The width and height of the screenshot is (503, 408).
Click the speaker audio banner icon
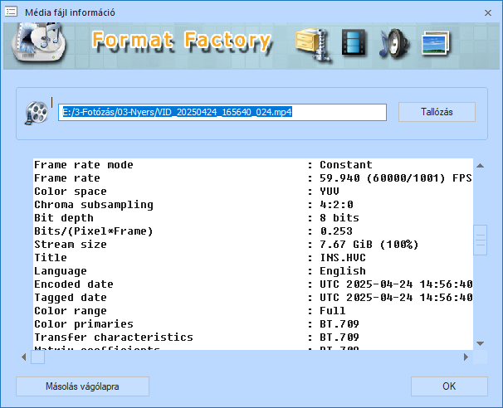coord(394,44)
